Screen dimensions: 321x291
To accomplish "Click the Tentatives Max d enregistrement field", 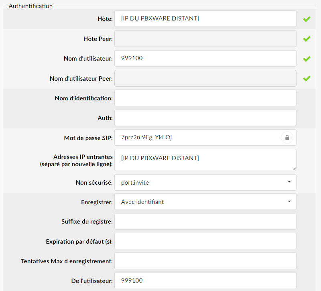I will click(x=205, y=261).
